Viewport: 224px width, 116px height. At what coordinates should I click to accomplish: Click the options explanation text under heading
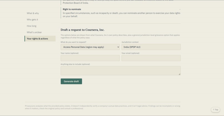point(120,36)
